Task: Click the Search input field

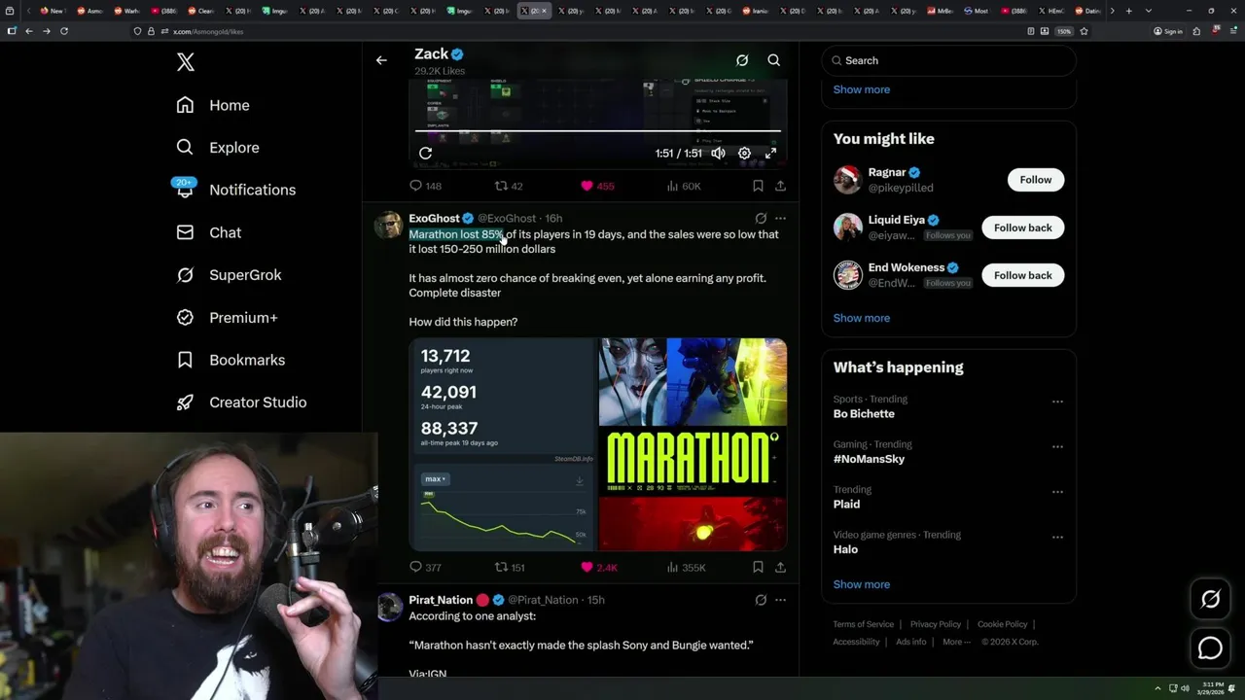Action: tap(949, 60)
